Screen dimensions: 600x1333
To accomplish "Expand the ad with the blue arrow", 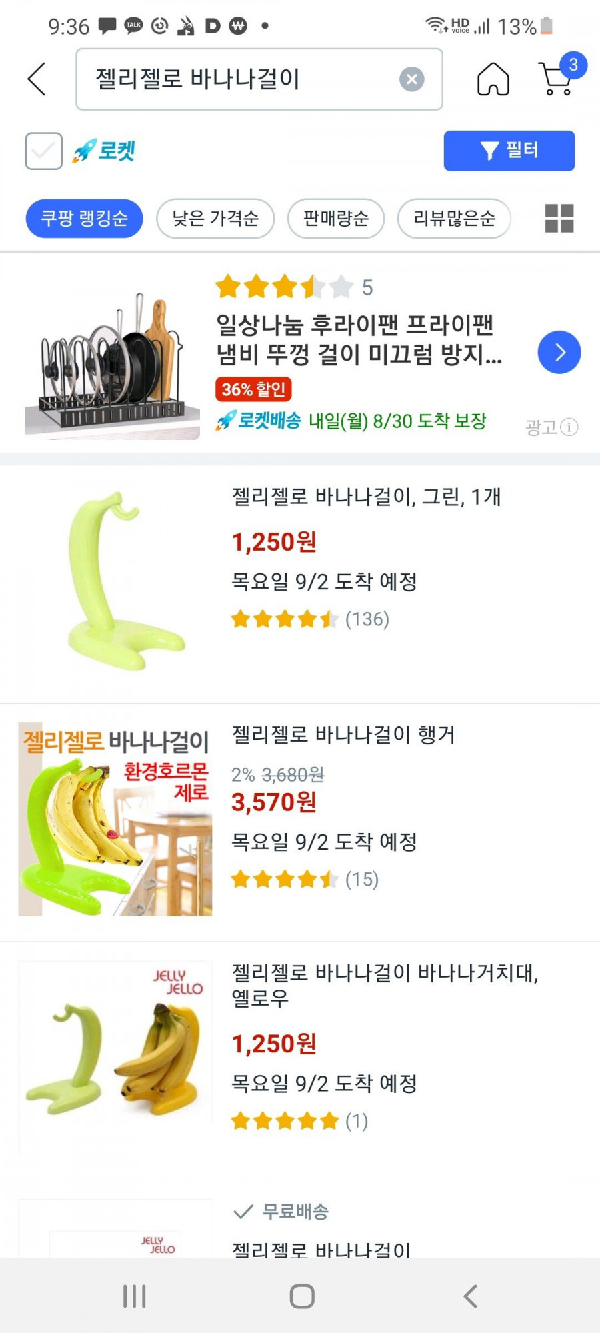I will click(x=559, y=352).
